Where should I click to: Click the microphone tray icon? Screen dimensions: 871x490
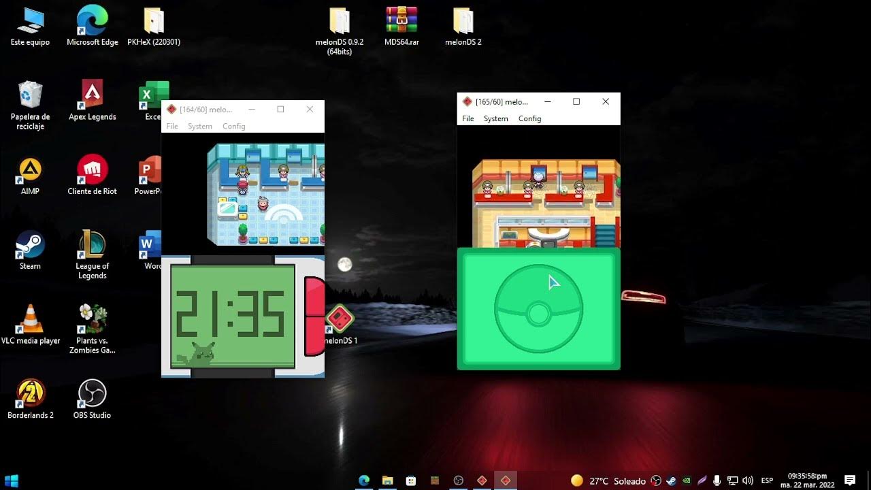pyautogui.click(x=717, y=480)
